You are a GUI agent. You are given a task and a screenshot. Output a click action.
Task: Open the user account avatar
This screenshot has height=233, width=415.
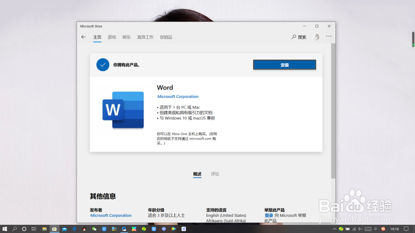[x=316, y=37]
